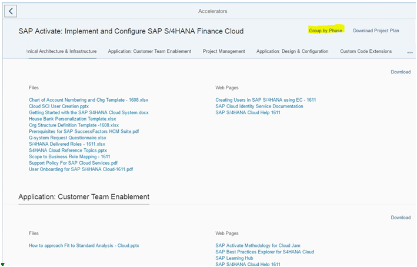The image size is (417, 267).
Task: Select Application: Customer Team Enablement tab
Action: [x=149, y=51]
